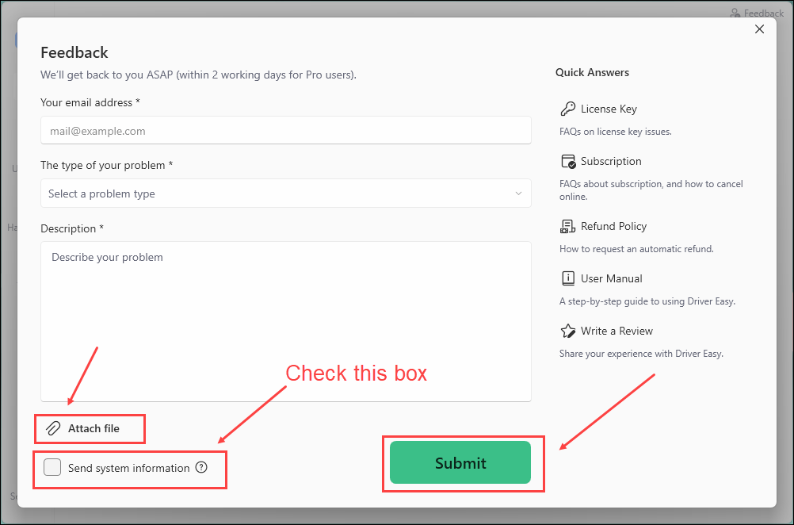Close the Feedback dialog

coord(759,29)
